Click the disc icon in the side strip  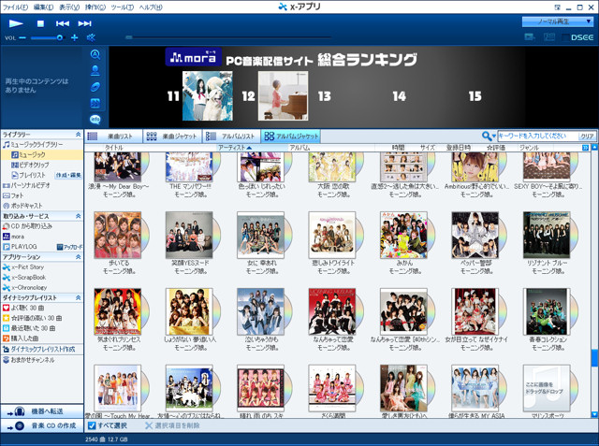click(x=95, y=87)
